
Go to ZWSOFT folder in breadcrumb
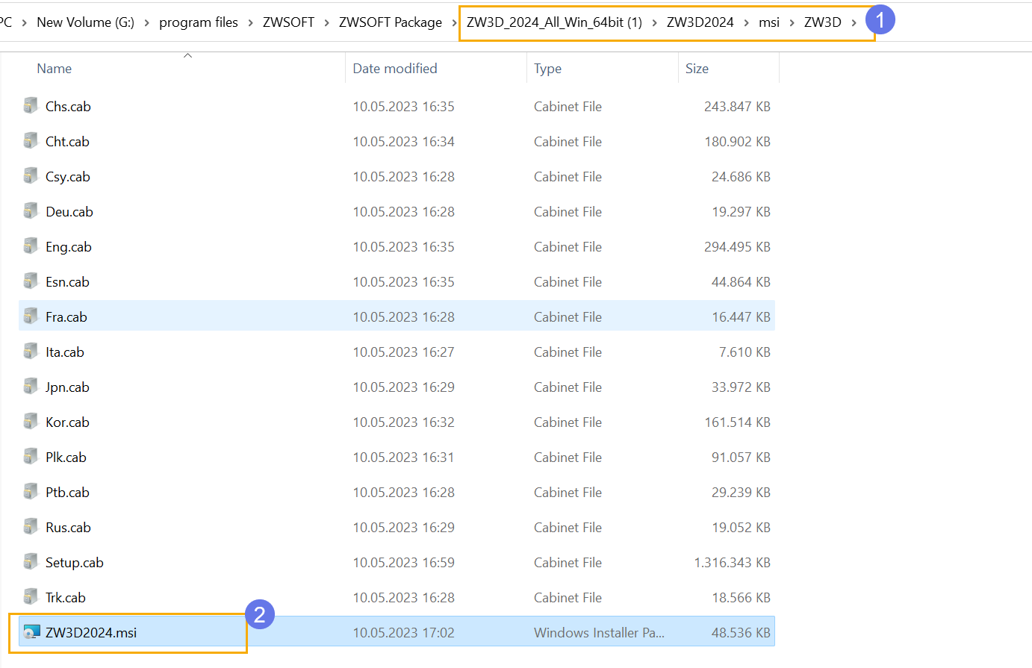point(288,22)
